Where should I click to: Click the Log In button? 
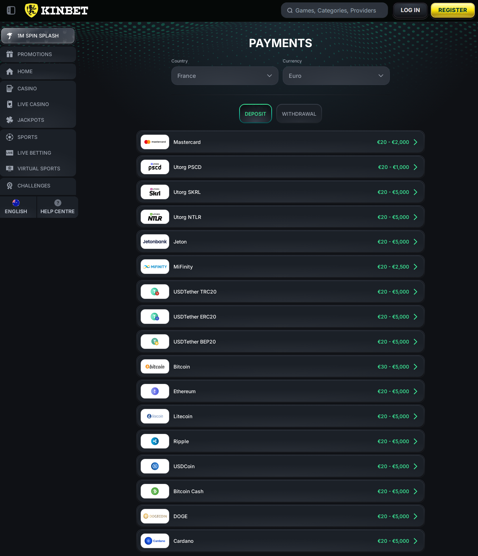click(x=410, y=10)
